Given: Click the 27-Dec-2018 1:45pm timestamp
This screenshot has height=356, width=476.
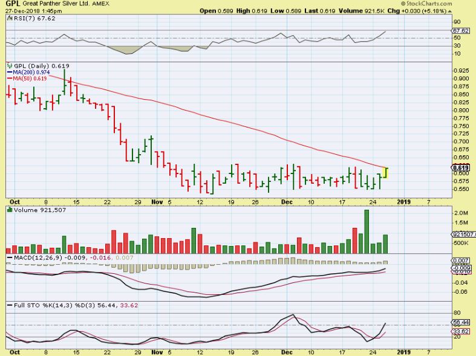Looking at the screenshot, I should tap(34, 11).
